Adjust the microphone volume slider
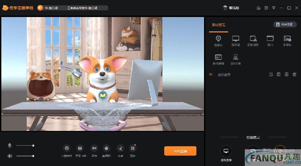The width and height of the screenshot is (301, 166). tap(25, 146)
